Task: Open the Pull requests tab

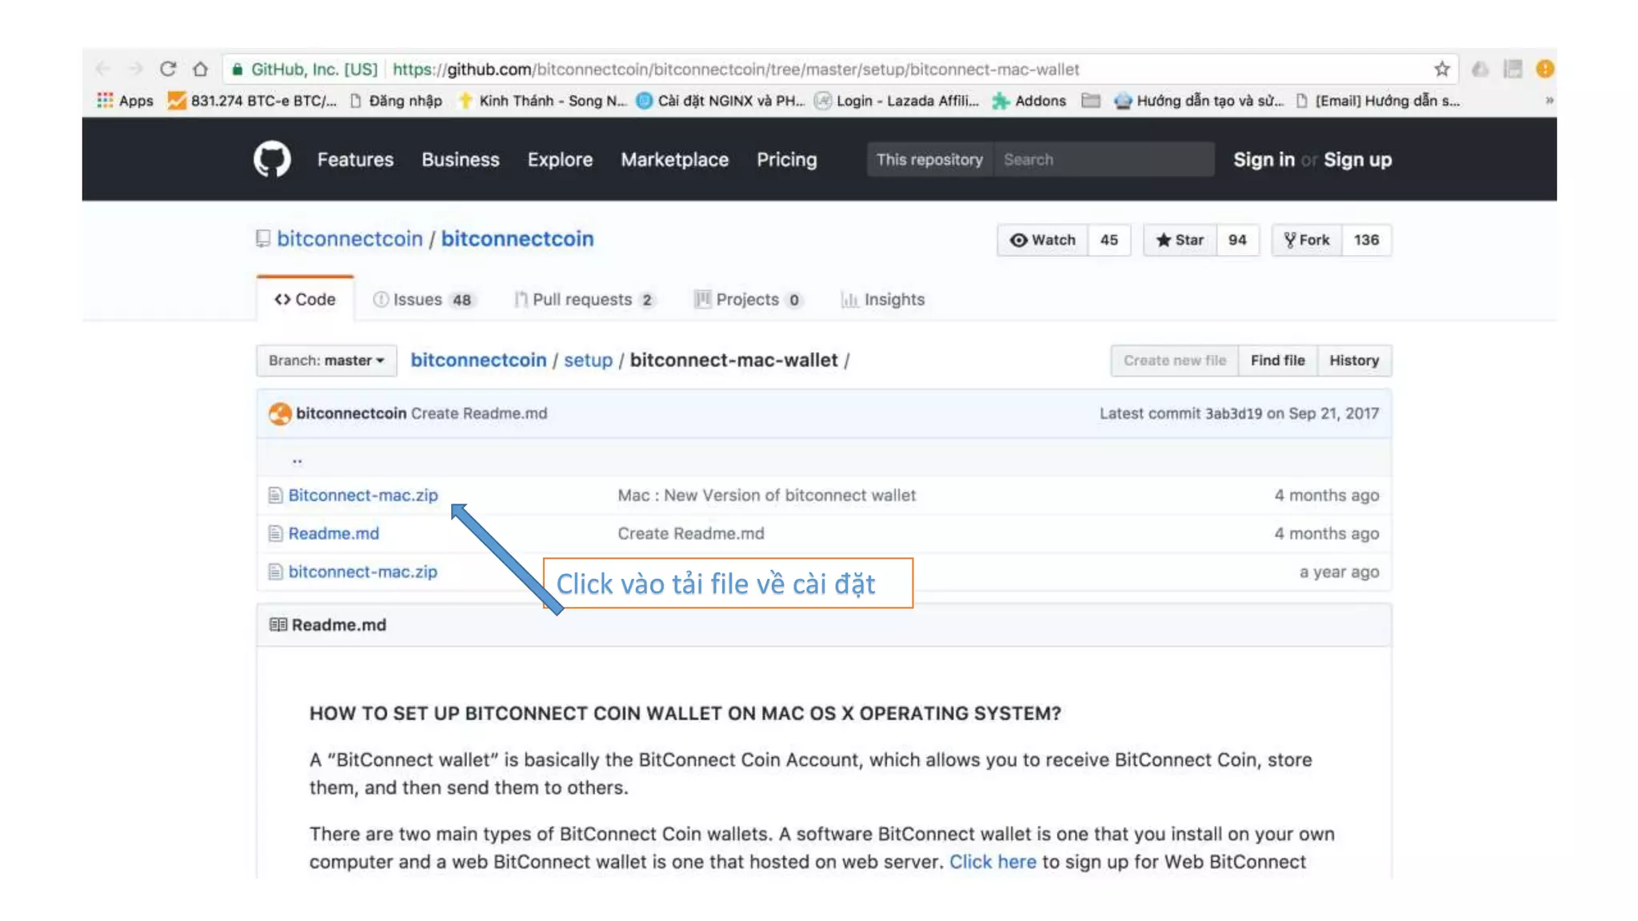Action: tap(583, 300)
